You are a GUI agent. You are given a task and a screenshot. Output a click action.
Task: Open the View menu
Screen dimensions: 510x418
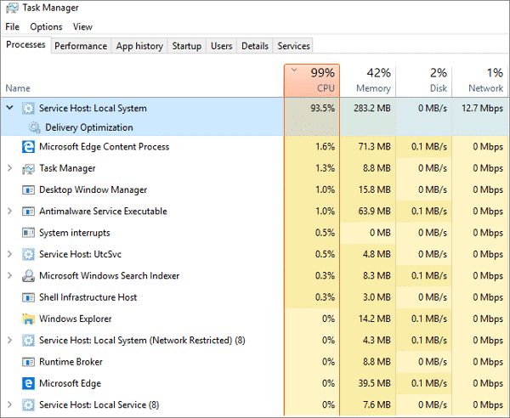pos(82,26)
